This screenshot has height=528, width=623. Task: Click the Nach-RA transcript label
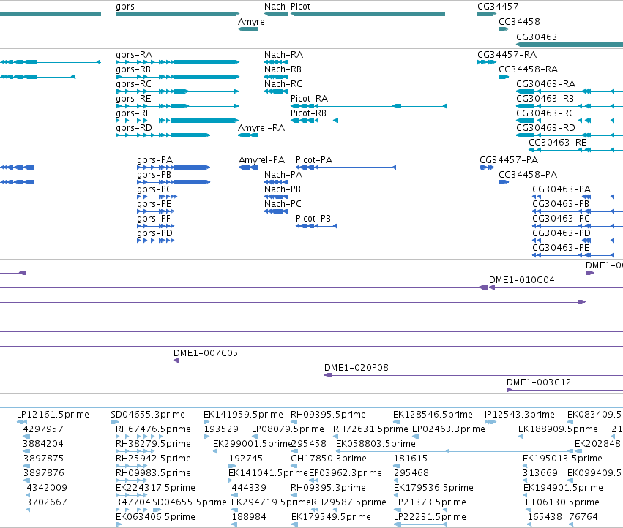284,55
